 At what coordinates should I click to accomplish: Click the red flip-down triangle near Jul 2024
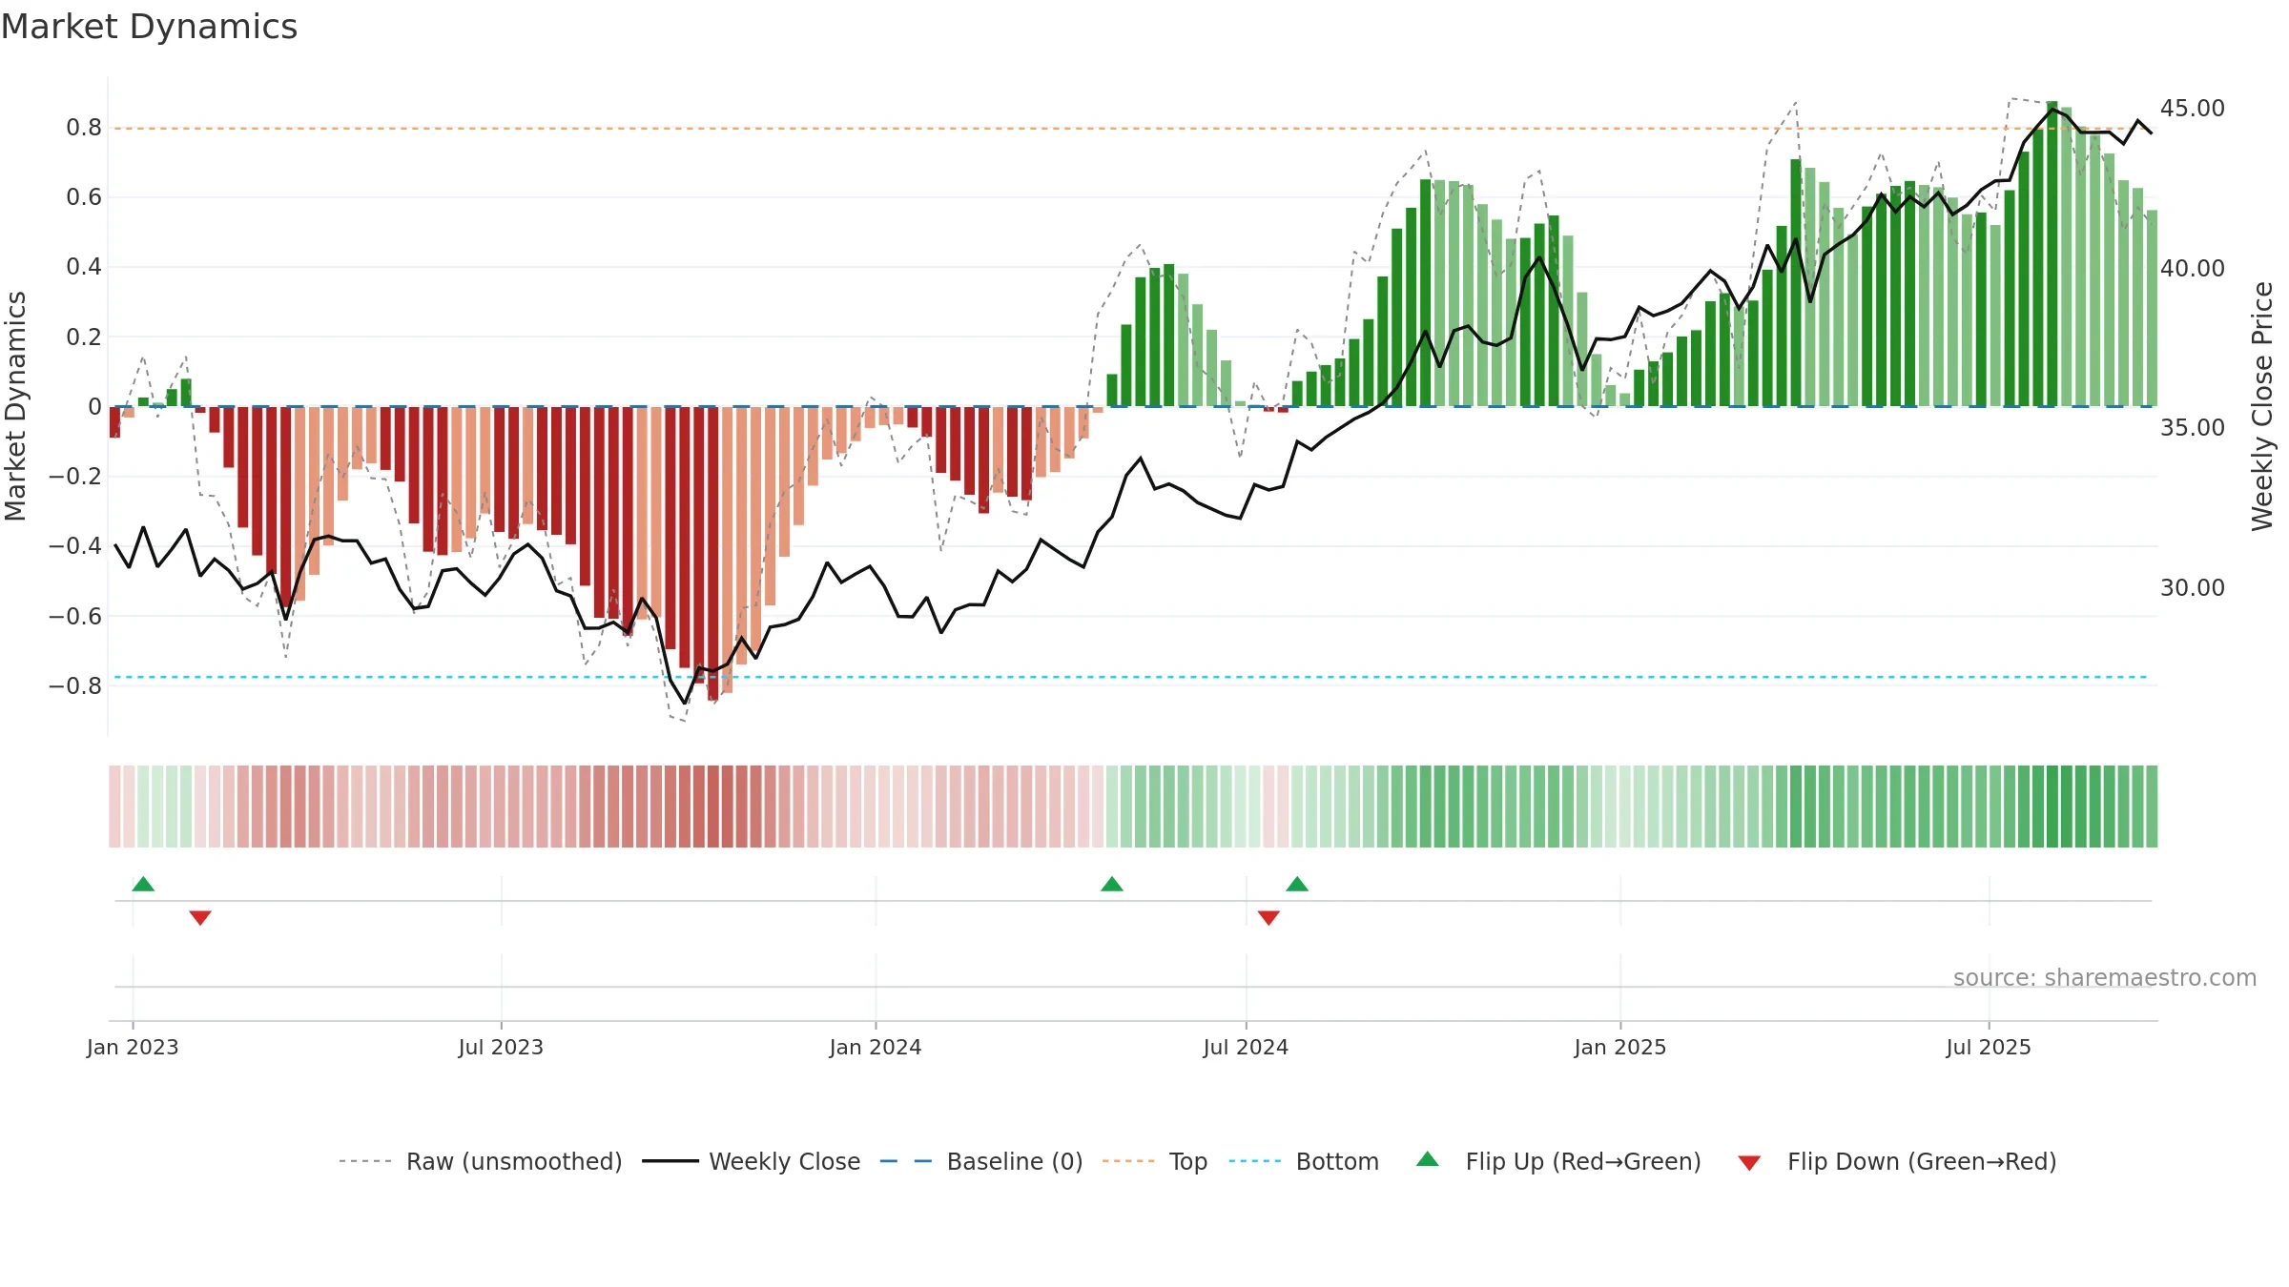click(x=1268, y=917)
